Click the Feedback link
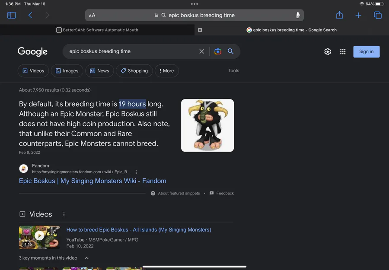This screenshot has width=389, height=270. click(x=222, y=194)
